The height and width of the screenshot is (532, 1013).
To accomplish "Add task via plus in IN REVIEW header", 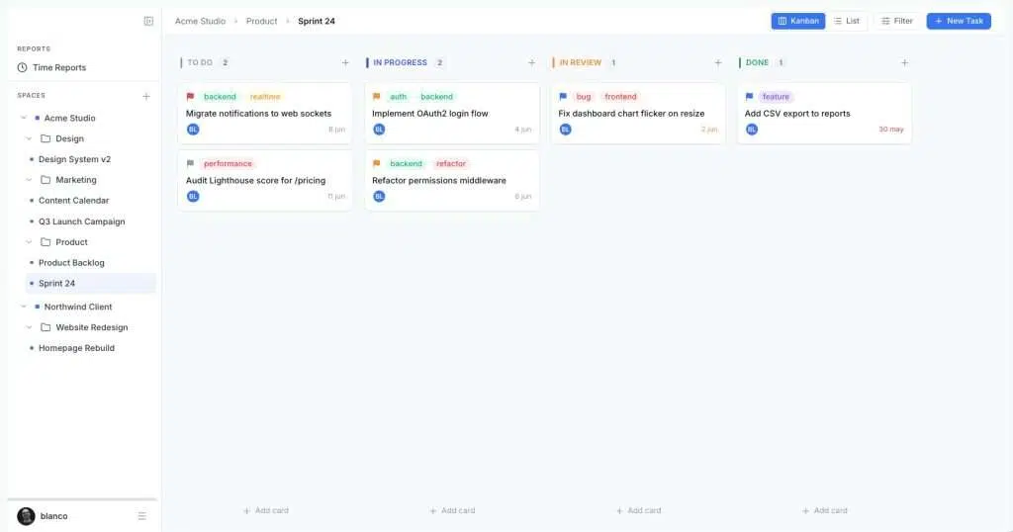I will pyautogui.click(x=718, y=62).
